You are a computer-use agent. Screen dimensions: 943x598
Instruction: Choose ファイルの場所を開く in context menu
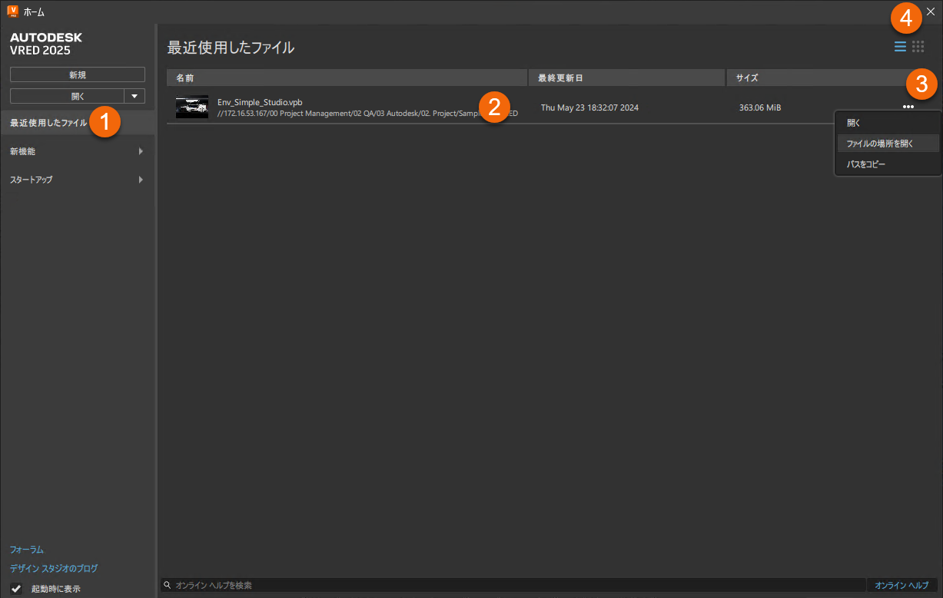pyautogui.click(x=888, y=144)
